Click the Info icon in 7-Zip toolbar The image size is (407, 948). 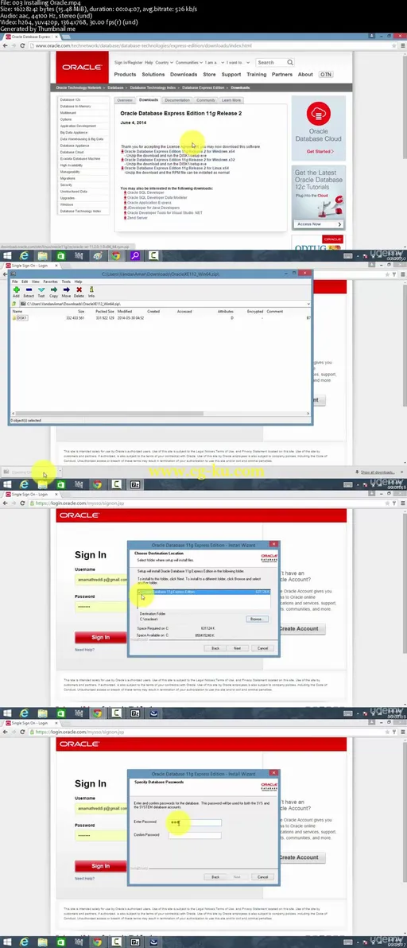point(91,290)
